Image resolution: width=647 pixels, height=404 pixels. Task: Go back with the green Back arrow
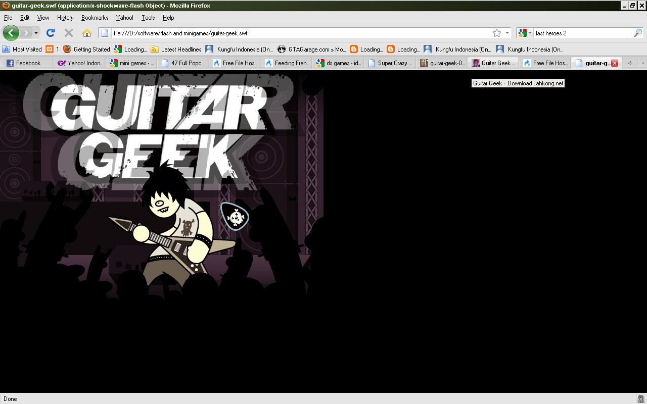(x=11, y=33)
